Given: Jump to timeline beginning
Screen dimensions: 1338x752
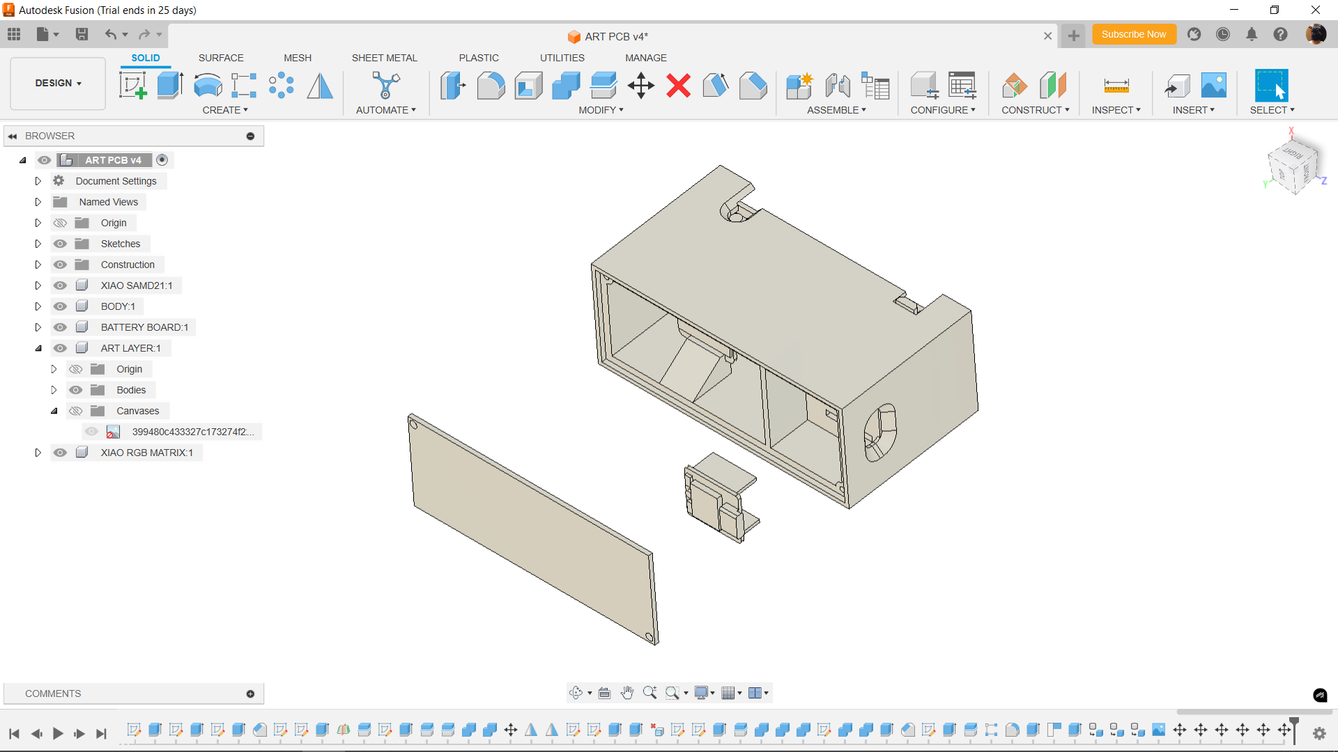Looking at the screenshot, I should pyautogui.click(x=14, y=733).
